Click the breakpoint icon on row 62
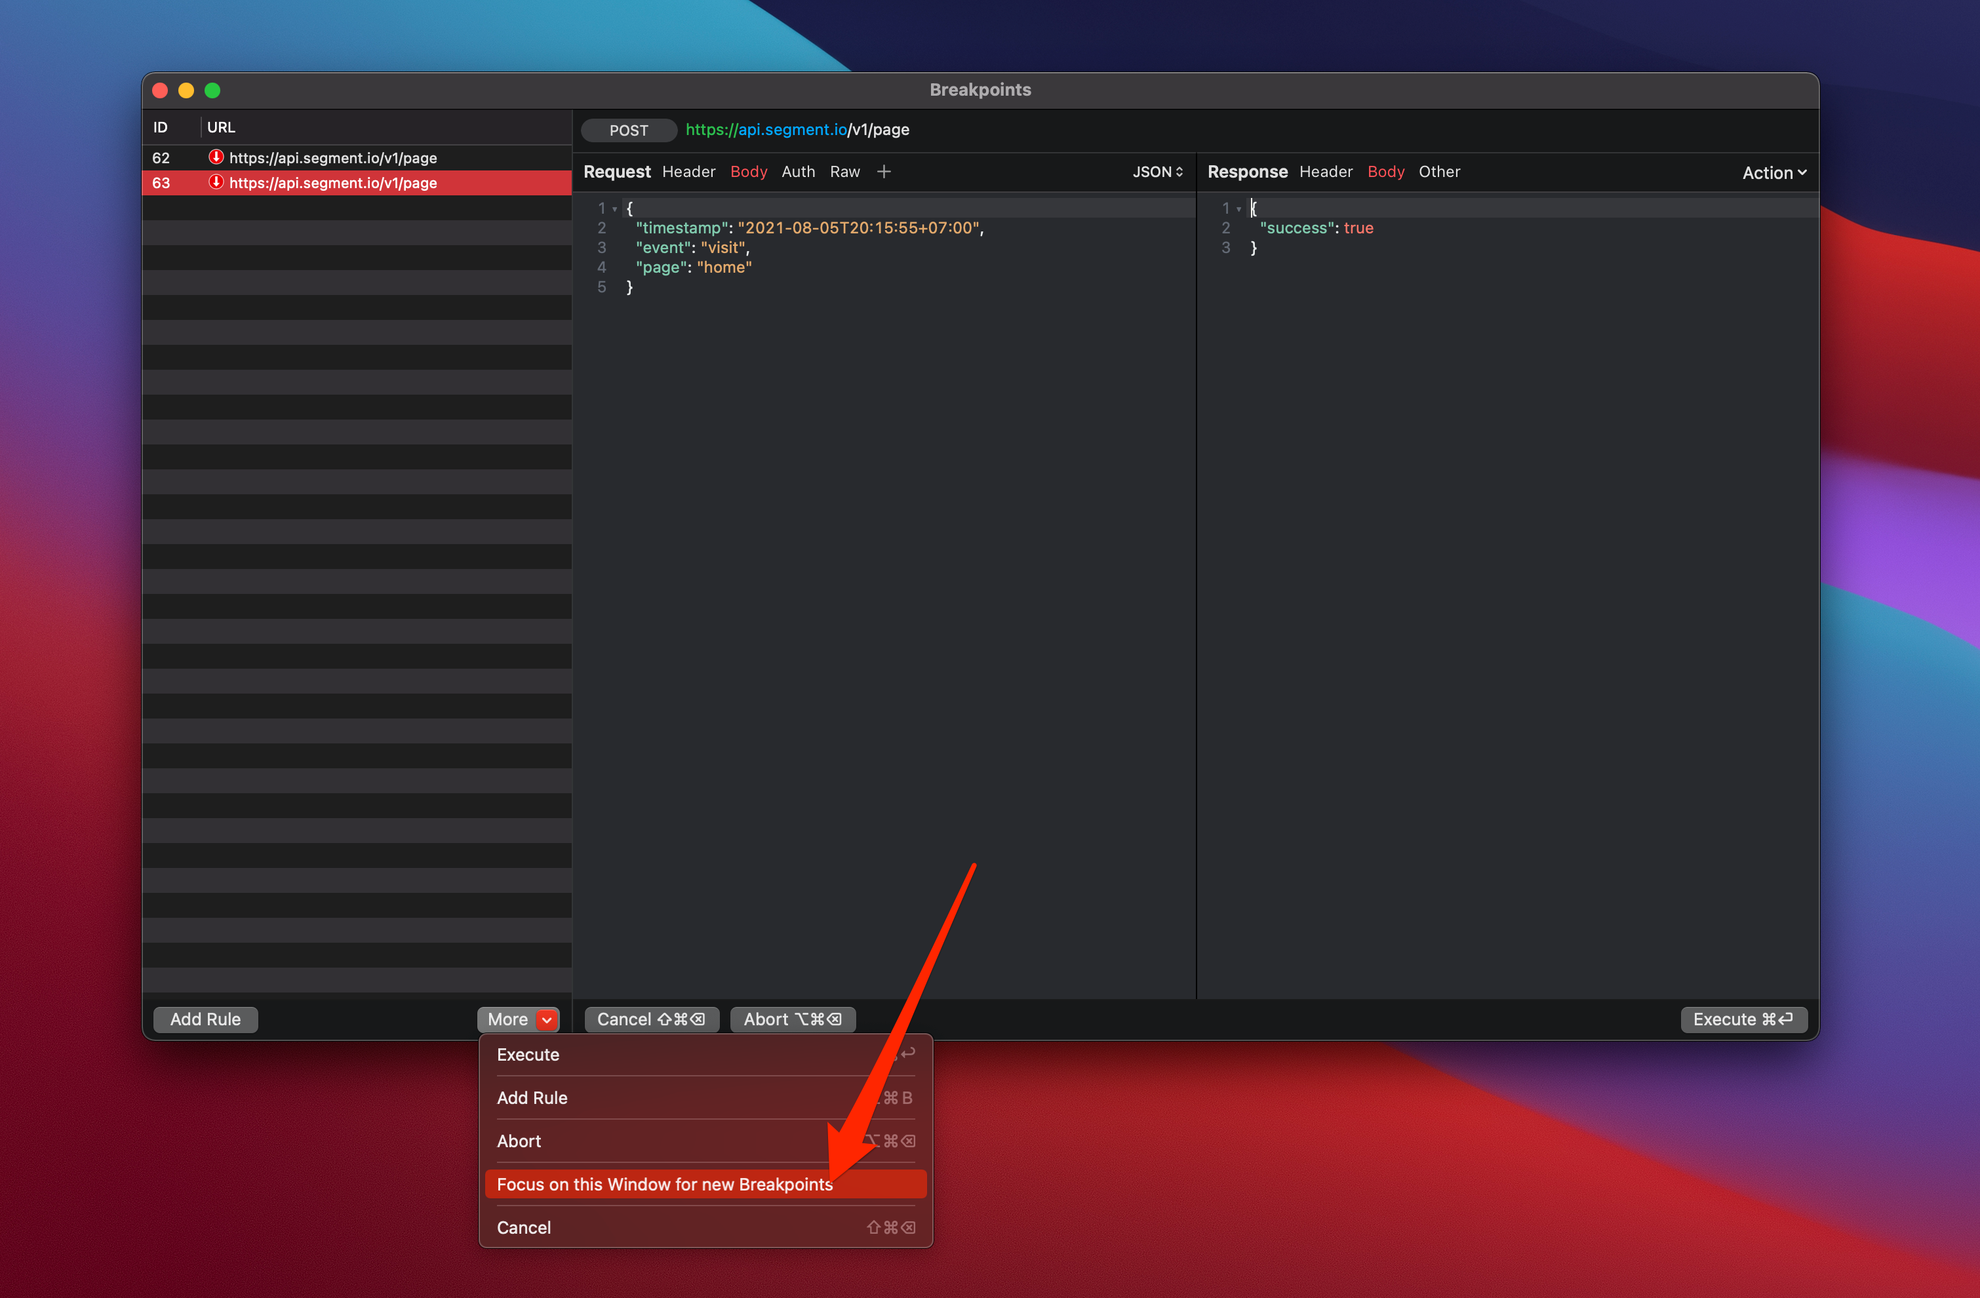This screenshot has height=1298, width=1980. coord(216,157)
